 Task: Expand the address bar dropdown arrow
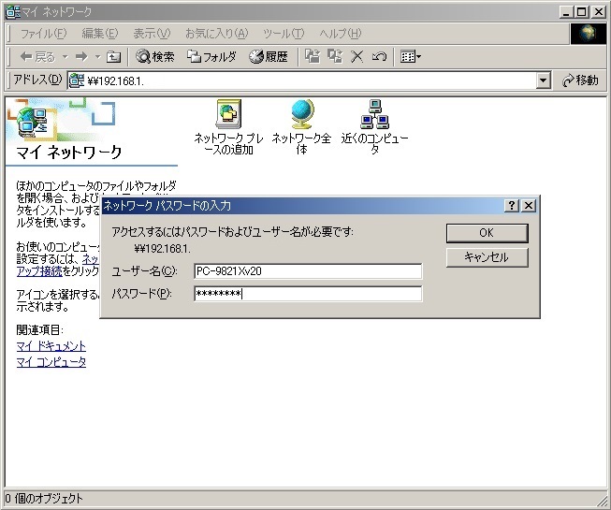544,80
